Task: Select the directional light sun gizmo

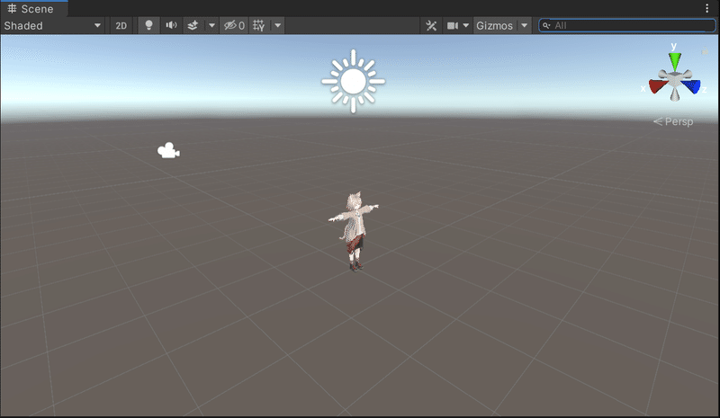Action: (353, 81)
